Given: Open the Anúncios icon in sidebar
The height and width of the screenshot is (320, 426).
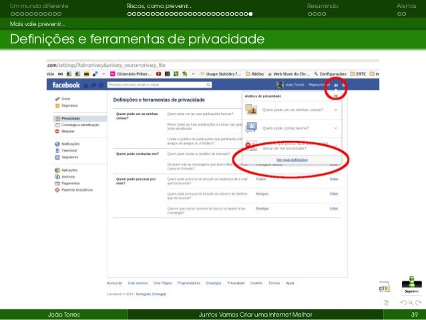Looking at the screenshot, I should click(x=57, y=177).
